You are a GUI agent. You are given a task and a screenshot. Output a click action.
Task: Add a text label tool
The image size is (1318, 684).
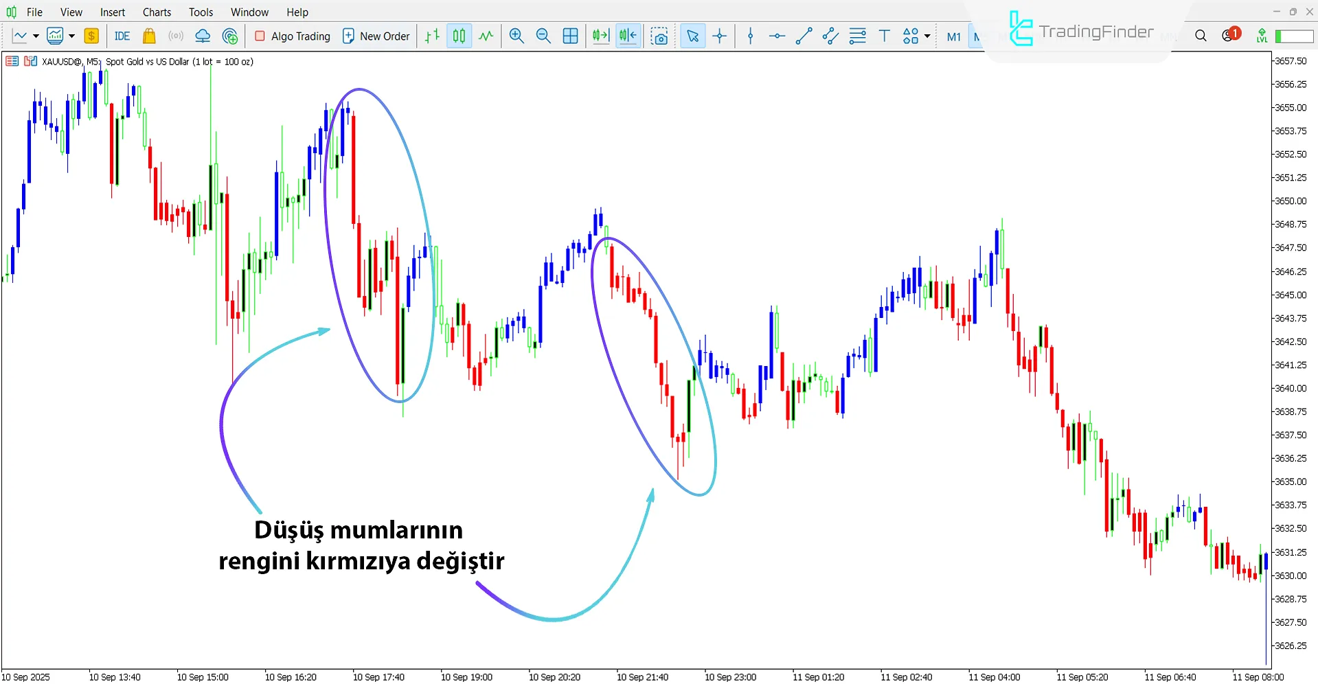coord(884,36)
